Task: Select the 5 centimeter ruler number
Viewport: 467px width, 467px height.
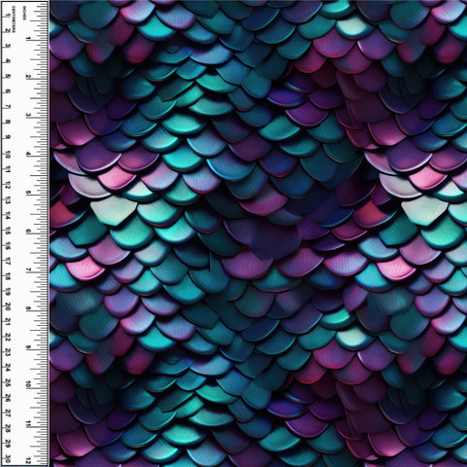Action: pyautogui.click(x=8, y=76)
